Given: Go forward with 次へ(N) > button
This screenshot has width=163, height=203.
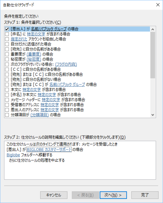Looking at the screenshot, I should (x=113, y=195).
